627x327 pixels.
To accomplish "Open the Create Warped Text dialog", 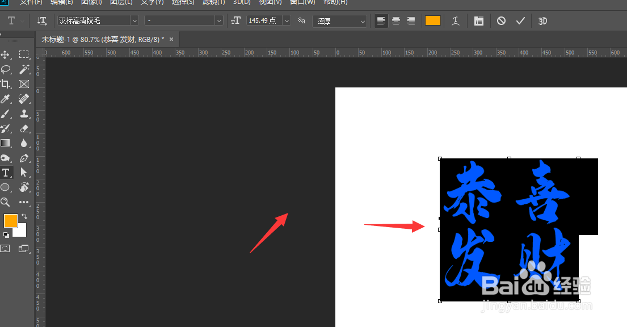I will coord(456,21).
